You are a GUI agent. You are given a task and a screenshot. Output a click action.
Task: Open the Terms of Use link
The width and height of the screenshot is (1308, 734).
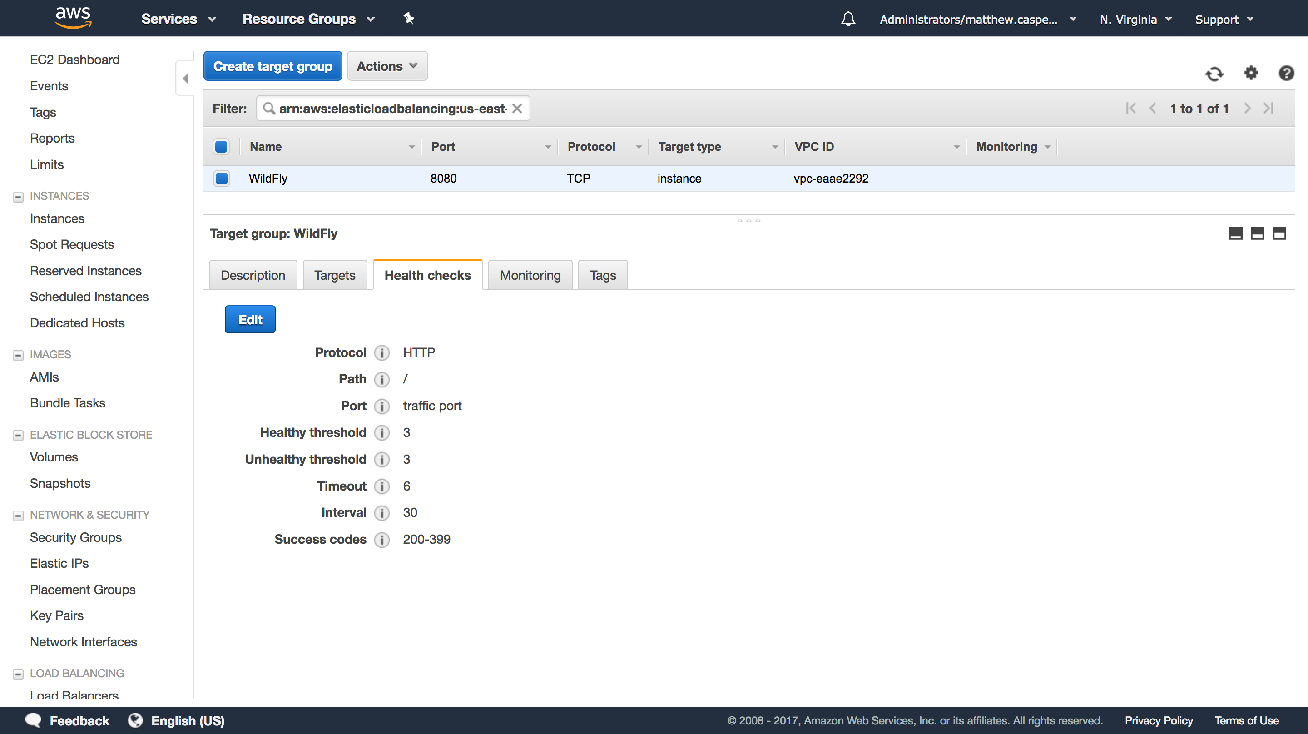pos(1247,720)
